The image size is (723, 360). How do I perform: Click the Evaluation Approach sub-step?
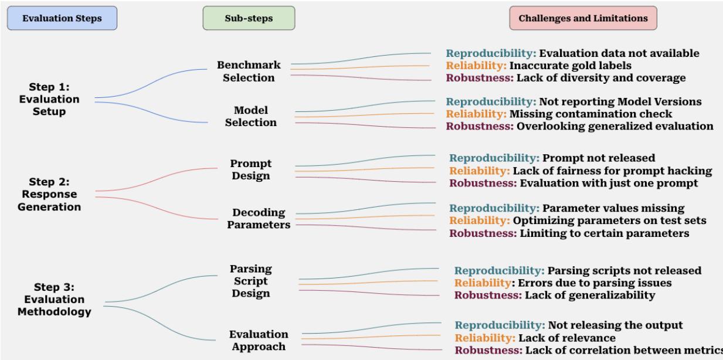point(258,340)
